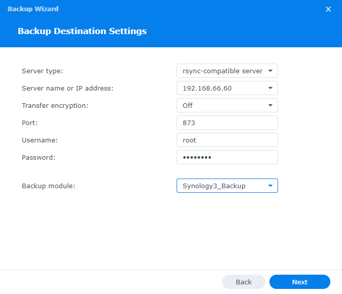Click the "Transfer encryption:" label
Image resolution: width=342 pixels, height=294 pixels.
pyautogui.click(x=55, y=106)
